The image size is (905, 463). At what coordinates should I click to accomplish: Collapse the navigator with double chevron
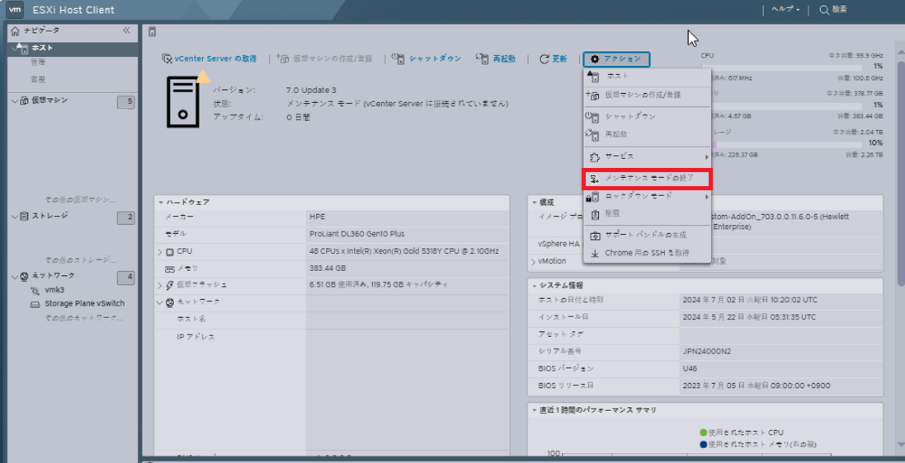[x=126, y=30]
